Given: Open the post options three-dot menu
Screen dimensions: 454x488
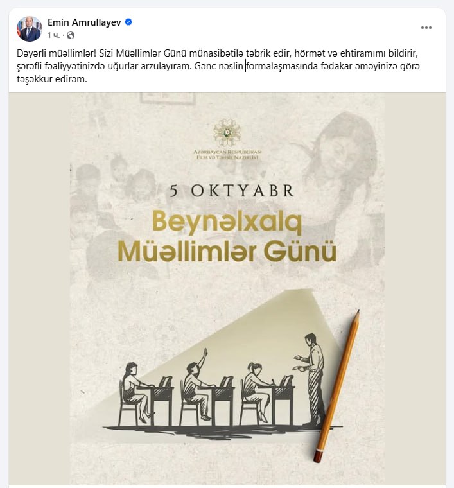Looking at the screenshot, I should click(x=426, y=28).
